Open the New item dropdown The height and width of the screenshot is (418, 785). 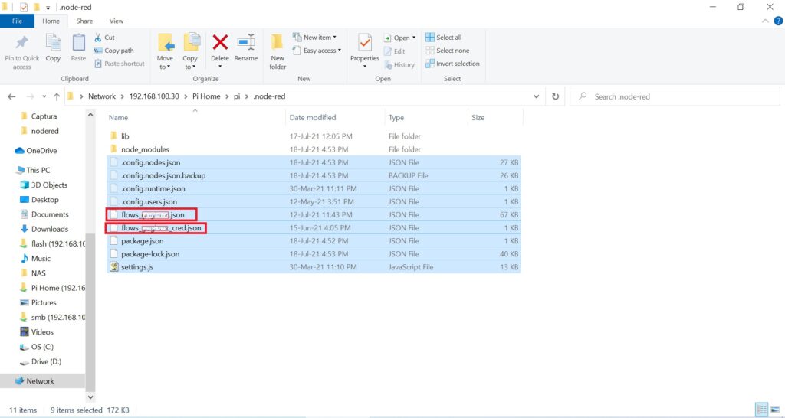click(314, 37)
